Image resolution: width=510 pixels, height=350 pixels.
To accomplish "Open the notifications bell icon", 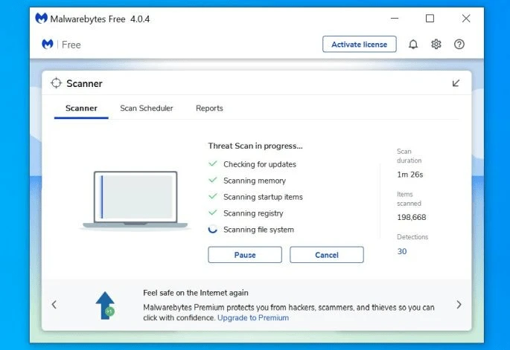I will [x=413, y=44].
